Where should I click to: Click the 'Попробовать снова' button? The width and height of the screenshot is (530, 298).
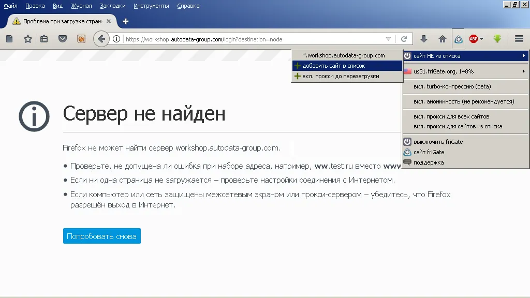pyautogui.click(x=102, y=236)
